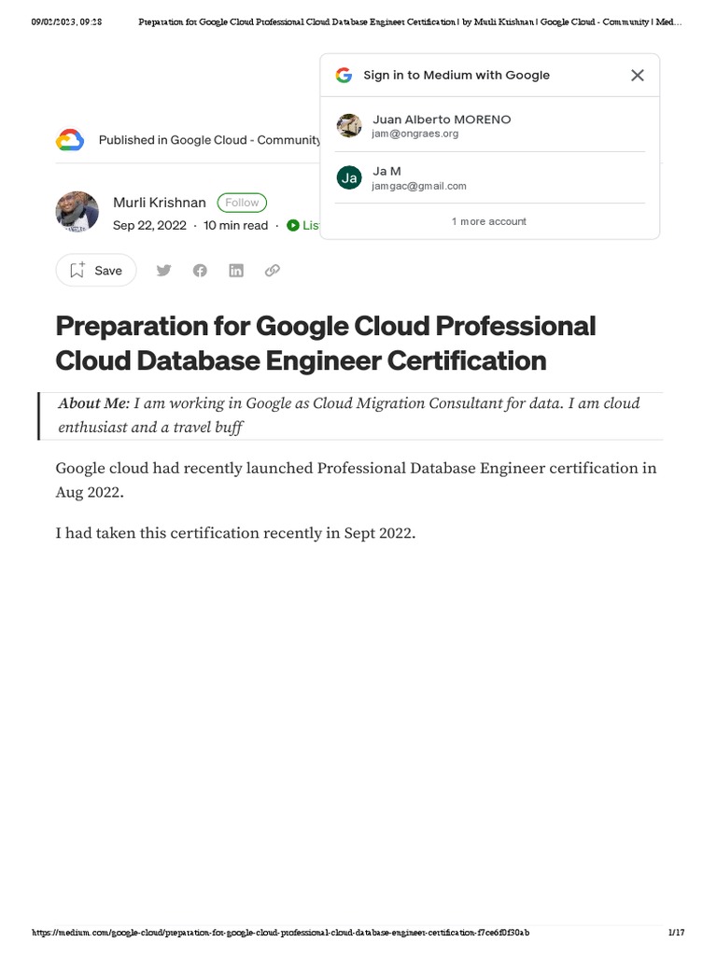Image resolution: width=717 pixels, height=956 pixels.
Task: Follow author Murli Krishnan
Action: (242, 203)
